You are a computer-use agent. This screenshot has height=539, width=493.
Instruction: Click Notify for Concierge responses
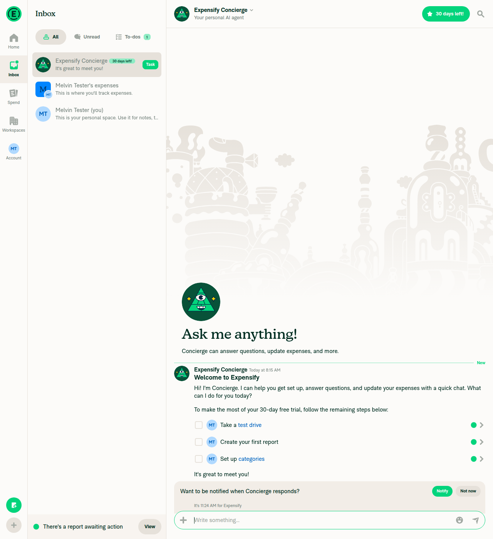[442, 491]
